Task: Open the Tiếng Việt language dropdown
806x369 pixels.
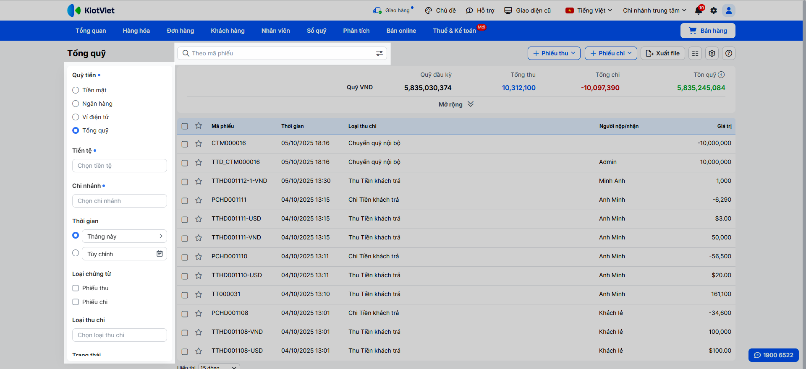Action: coord(589,10)
